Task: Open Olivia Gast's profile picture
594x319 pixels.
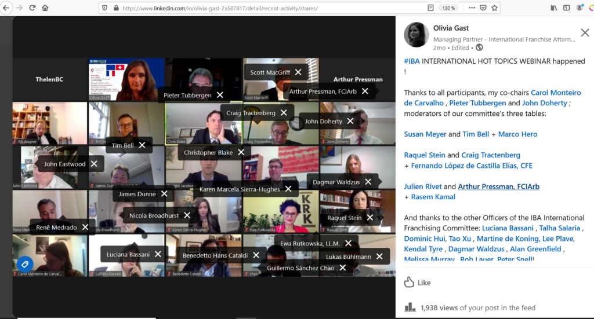Action: coord(416,34)
